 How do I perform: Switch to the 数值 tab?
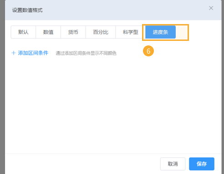point(48,32)
